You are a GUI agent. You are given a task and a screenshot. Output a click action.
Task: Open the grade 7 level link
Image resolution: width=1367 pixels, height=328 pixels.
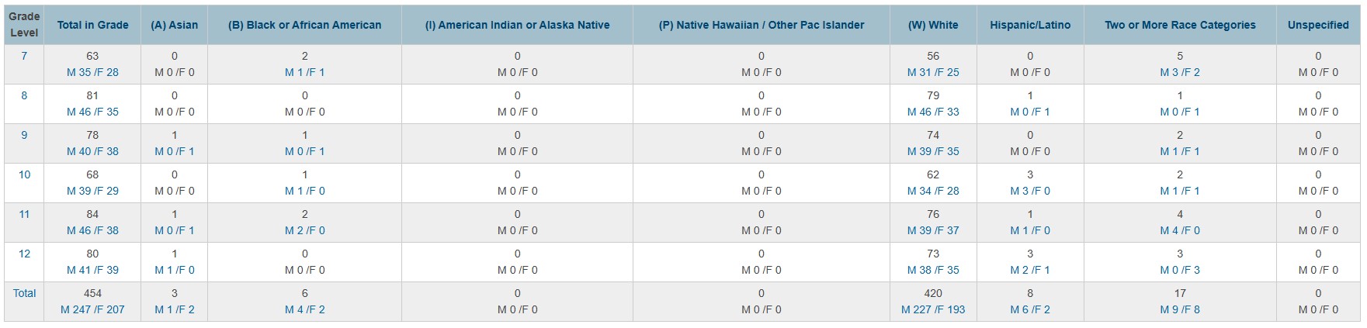[24, 56]
